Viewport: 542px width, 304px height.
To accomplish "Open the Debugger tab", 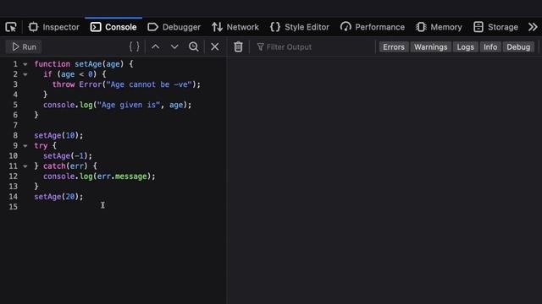I will [x=174, y=27].
